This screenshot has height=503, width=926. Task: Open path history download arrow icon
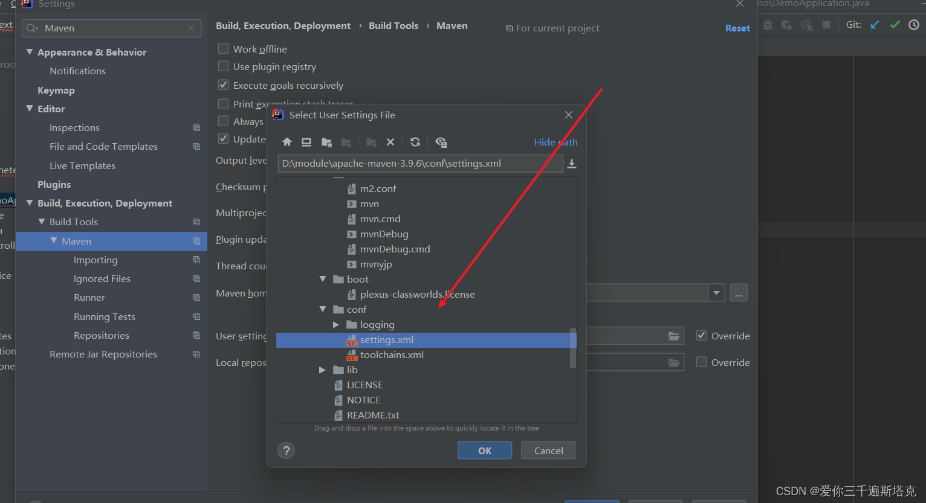(572, 164)
